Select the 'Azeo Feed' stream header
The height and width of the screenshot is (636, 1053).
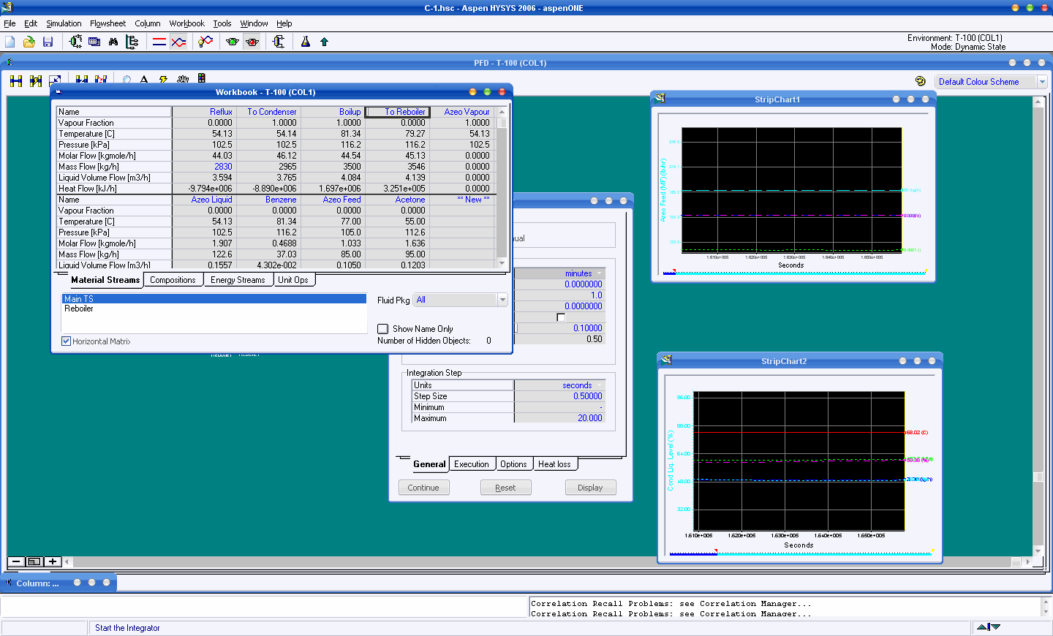point(333,200)
